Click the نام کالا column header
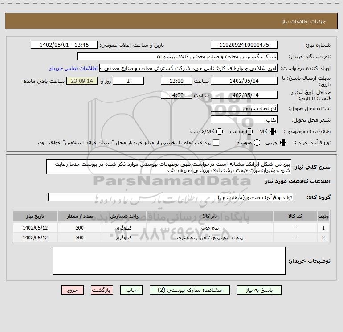 pos(210,216)
